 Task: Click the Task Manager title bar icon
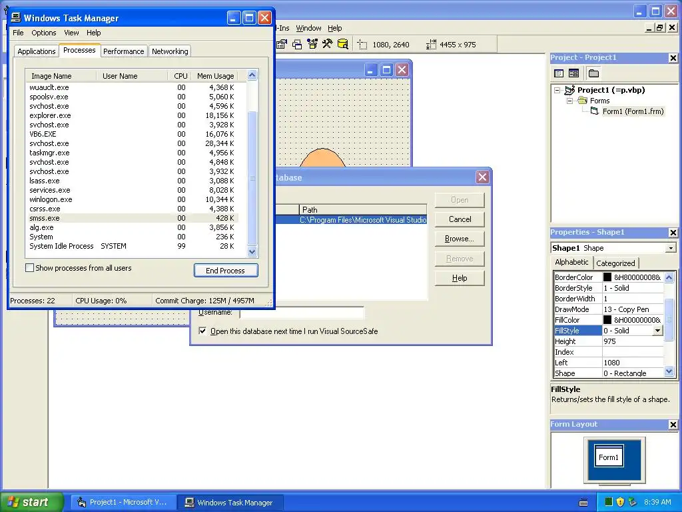point(16,17)
